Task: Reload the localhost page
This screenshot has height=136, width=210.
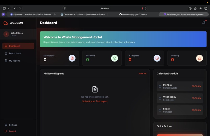Action: [x=146, y=8]
